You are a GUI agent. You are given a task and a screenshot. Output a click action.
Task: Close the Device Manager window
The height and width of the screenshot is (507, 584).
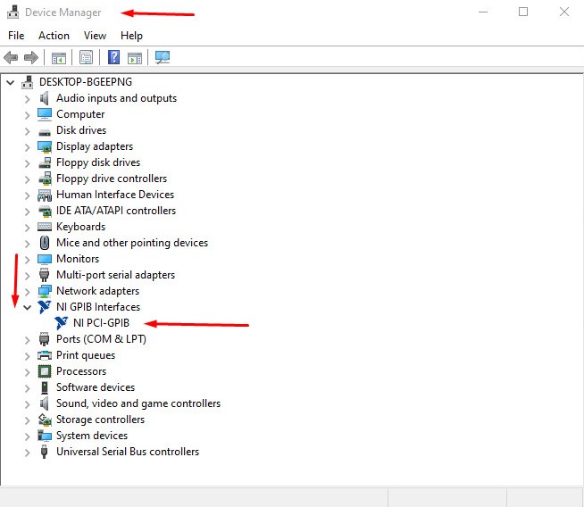[564, 12]
